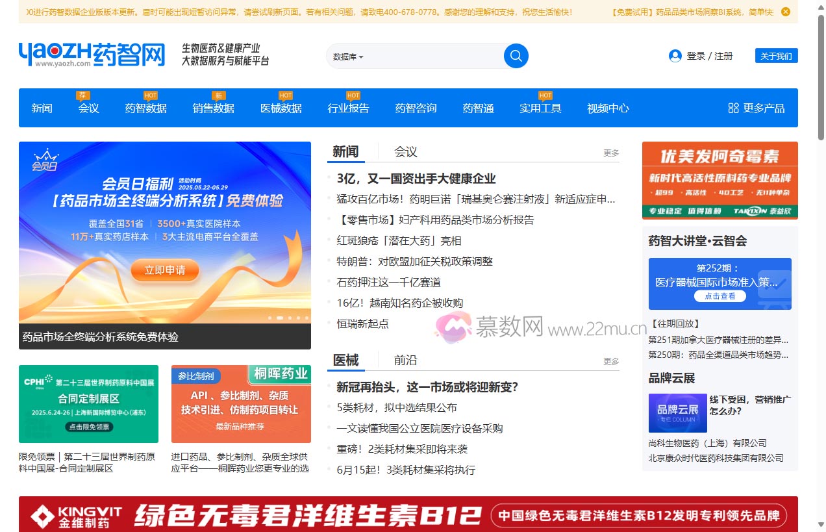
Task: Open the 视频中心 navigation menu
Action: [607, 109]
